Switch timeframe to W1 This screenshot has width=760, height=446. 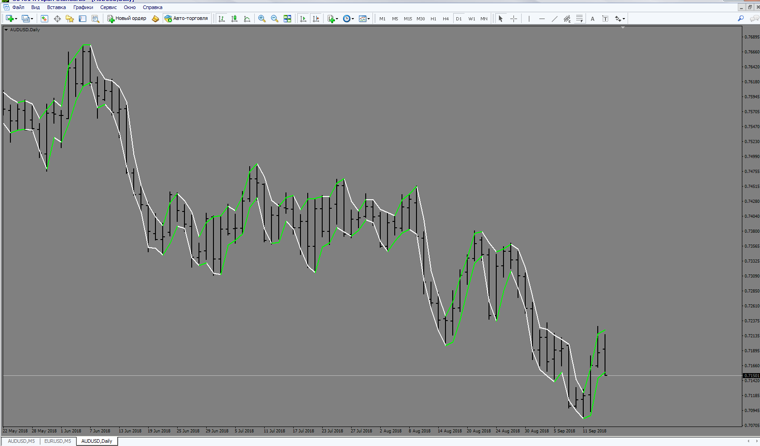tap(472, 19)
